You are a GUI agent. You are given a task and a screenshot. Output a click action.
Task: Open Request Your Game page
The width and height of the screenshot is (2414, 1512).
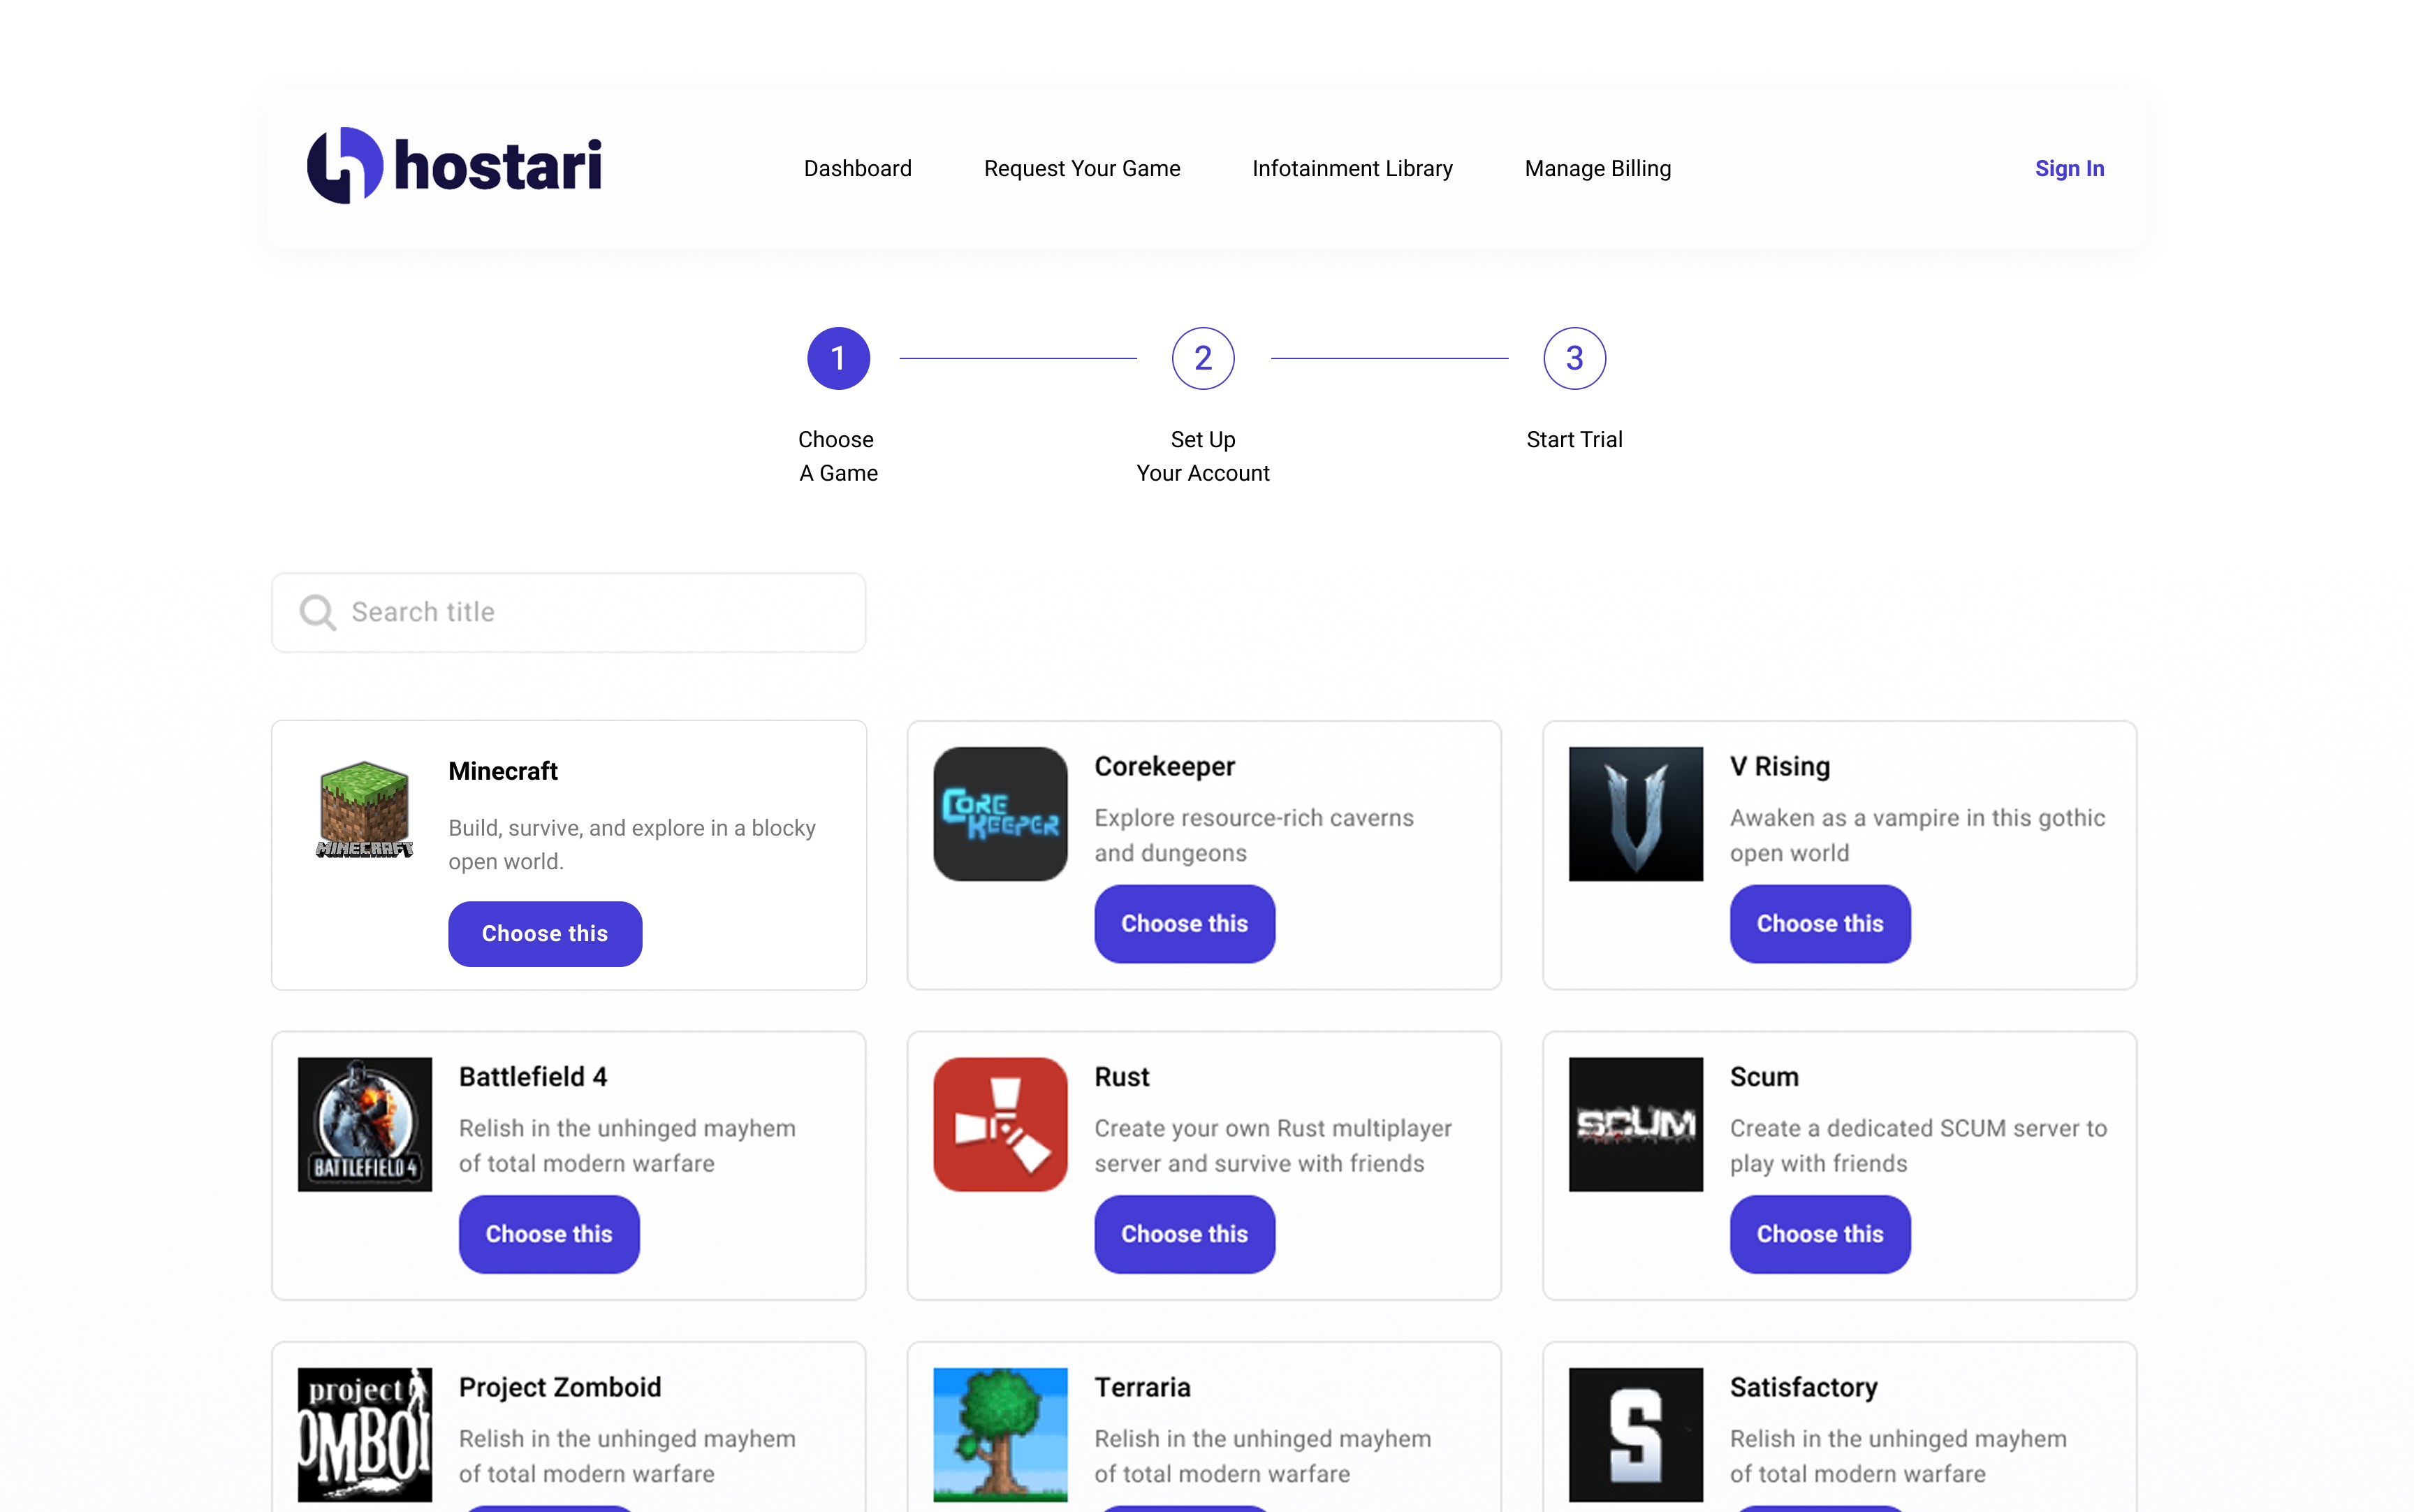point(1083,168)
